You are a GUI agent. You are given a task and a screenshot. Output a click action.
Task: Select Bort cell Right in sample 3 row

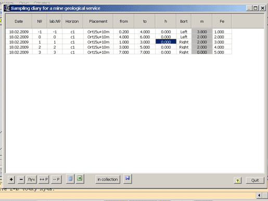click(184, 52)
